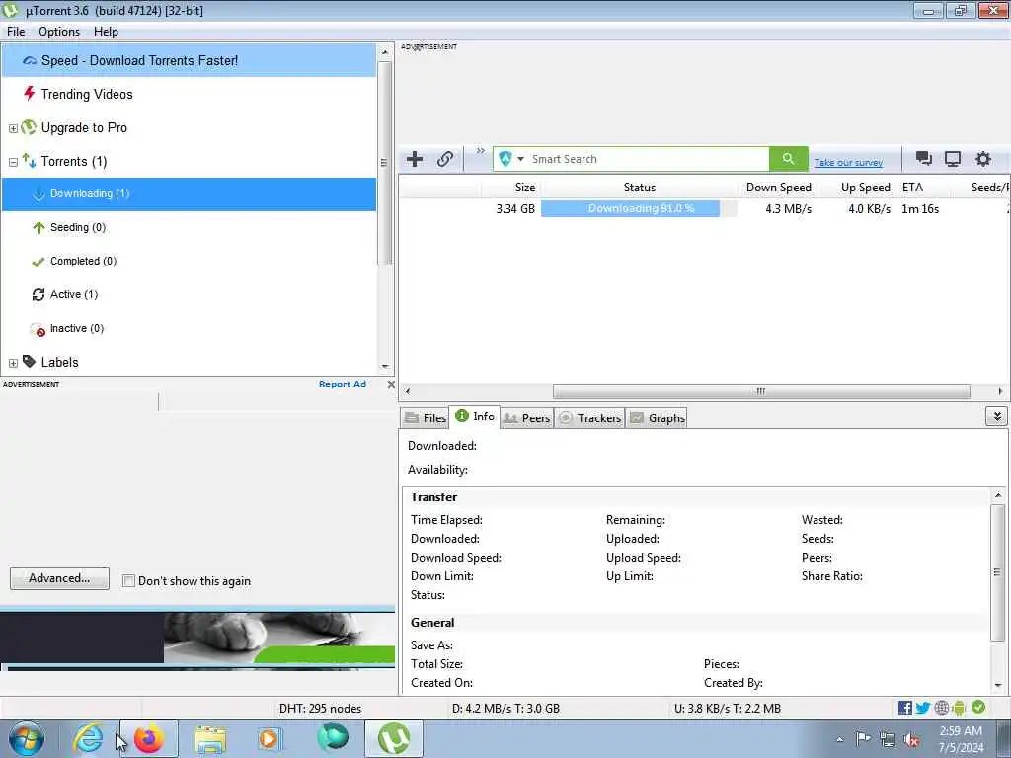Click the 4.3 MB/s down speed cell
1011x758 pixels.
(788, 209)
